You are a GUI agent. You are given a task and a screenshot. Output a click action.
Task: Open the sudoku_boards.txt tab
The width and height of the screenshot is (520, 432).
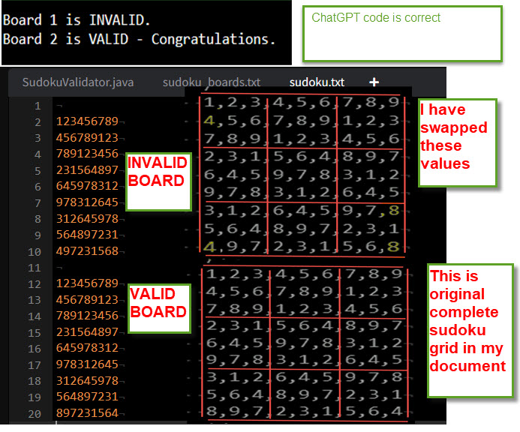coord(211,82)
